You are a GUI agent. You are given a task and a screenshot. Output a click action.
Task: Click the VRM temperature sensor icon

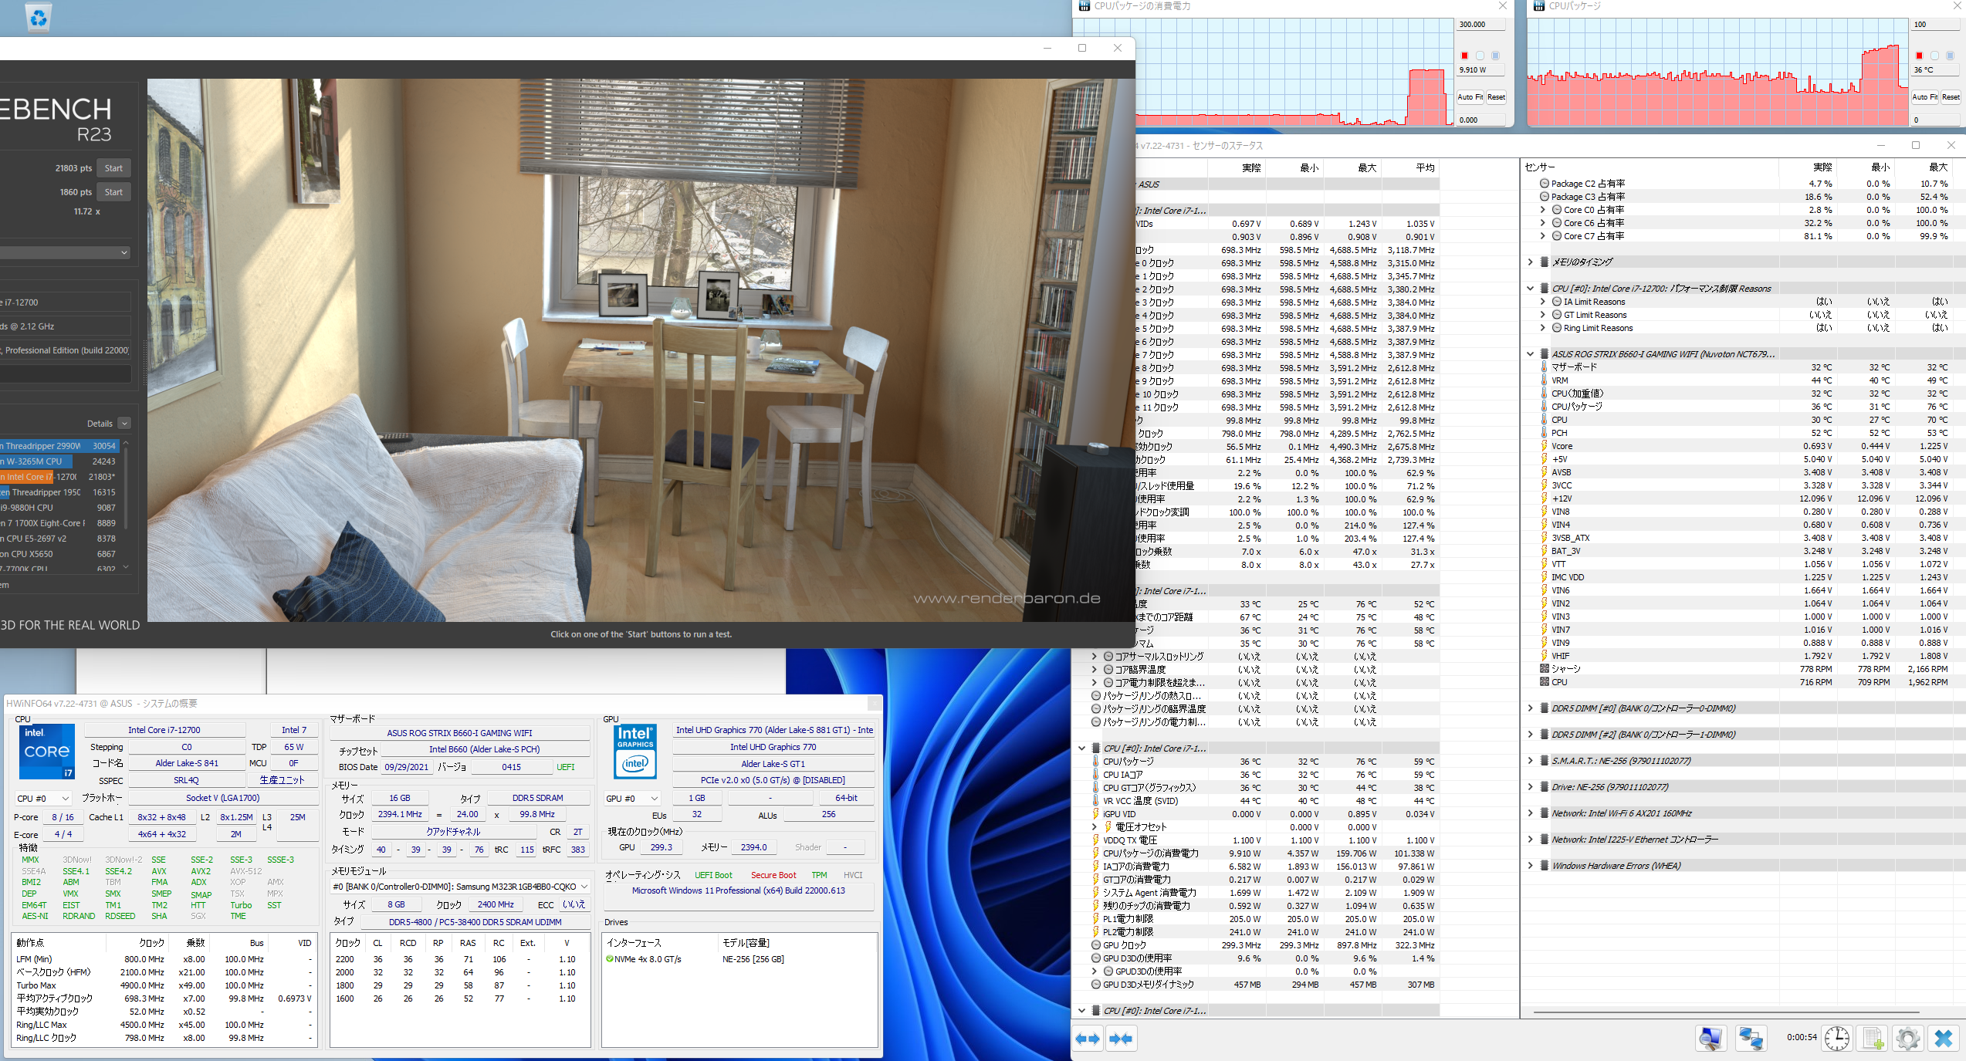tap(1545, 380)
